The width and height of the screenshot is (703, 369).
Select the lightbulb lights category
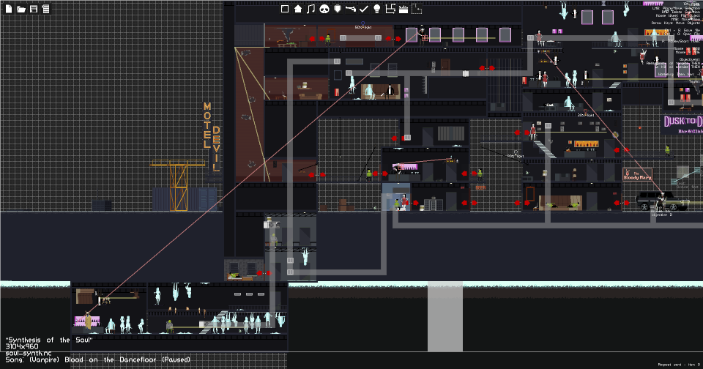[377, 9]
